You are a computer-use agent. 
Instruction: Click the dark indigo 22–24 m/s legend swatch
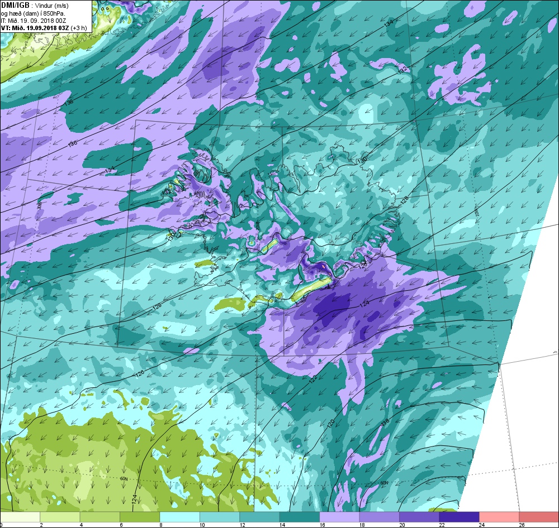(459, 517)
